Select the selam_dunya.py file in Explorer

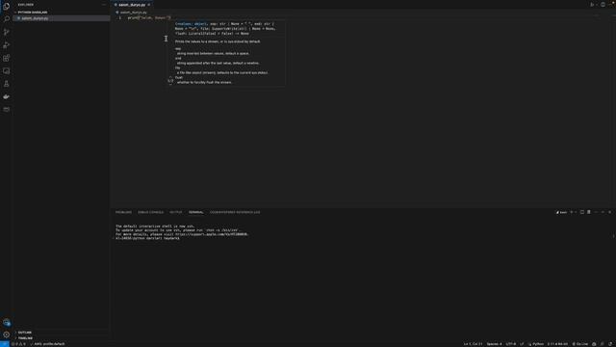[62, 18]
